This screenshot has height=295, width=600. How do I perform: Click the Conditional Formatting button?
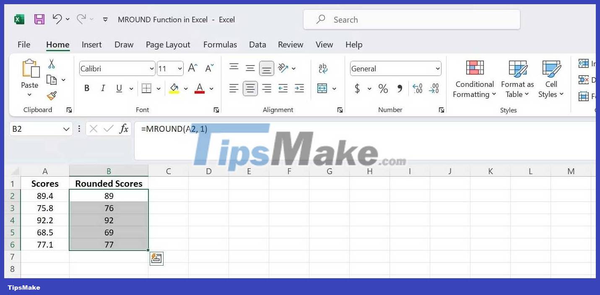point(474,79)
